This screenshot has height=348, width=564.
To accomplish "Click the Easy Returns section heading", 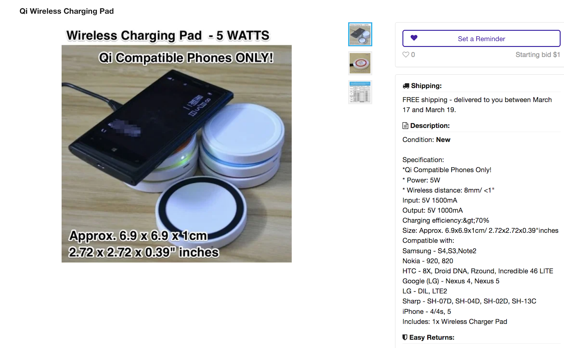I will [x=432, y=337].
